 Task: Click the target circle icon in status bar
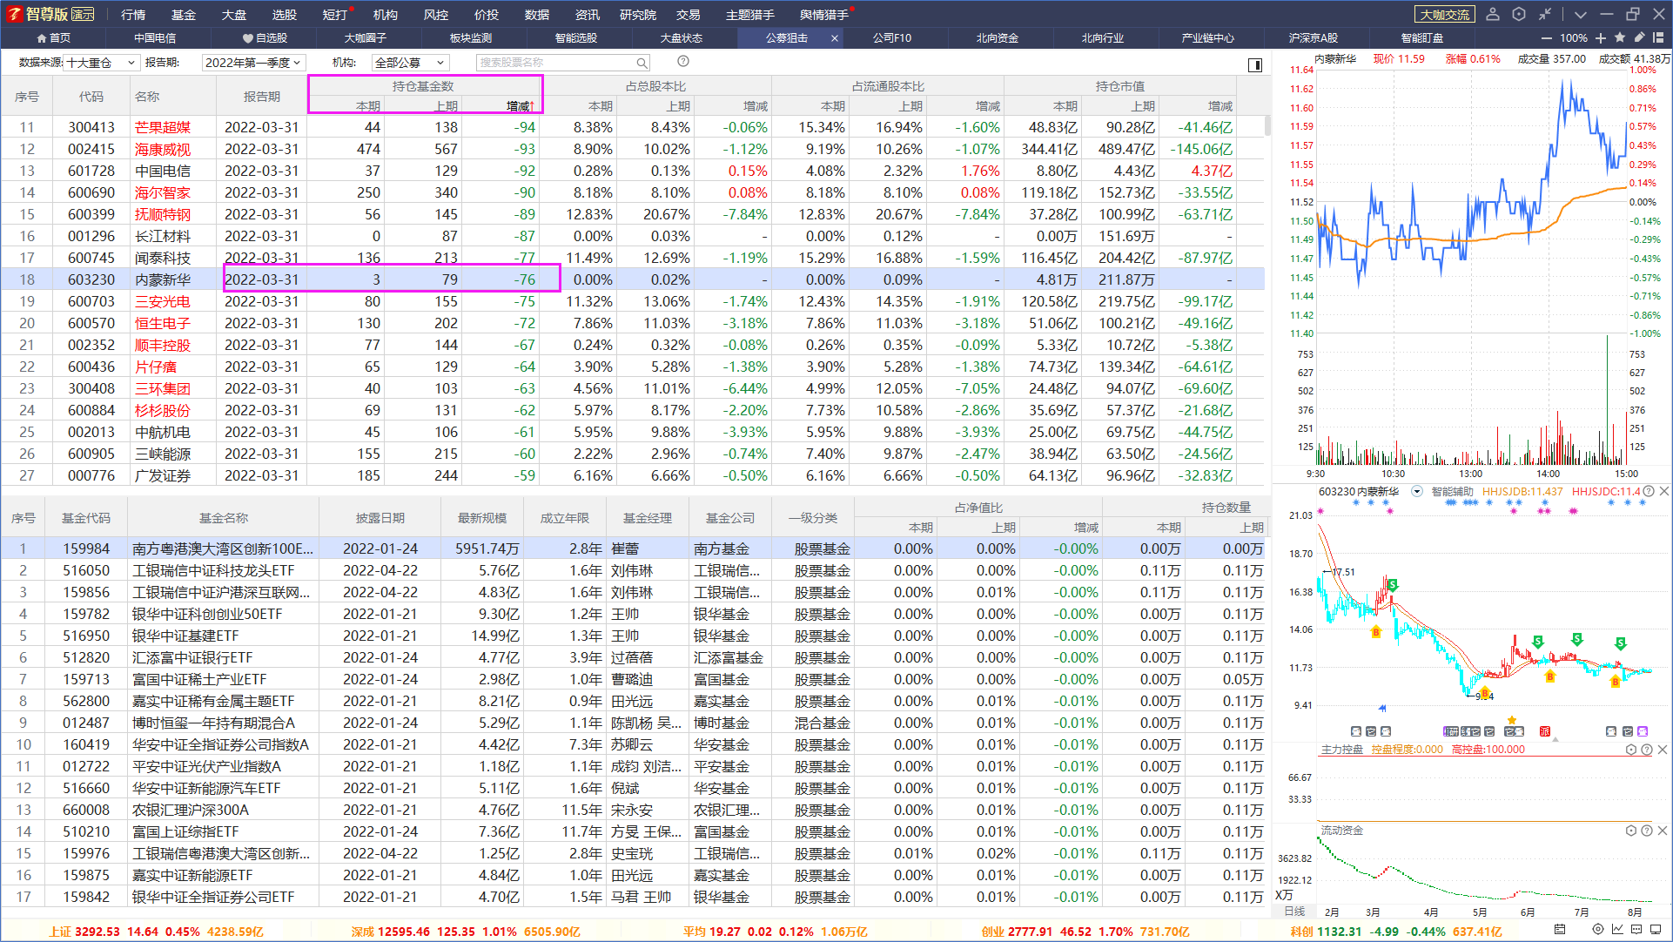(1597, 930)
